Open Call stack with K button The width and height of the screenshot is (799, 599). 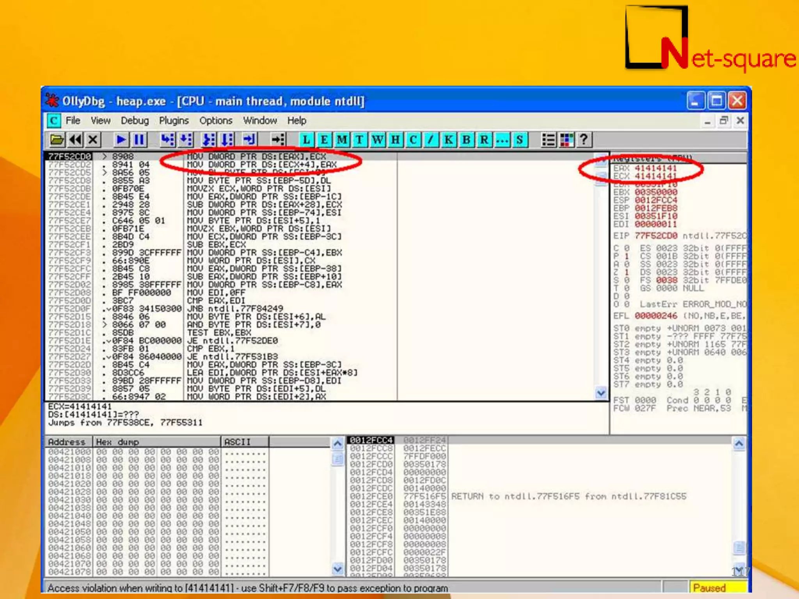449,140
